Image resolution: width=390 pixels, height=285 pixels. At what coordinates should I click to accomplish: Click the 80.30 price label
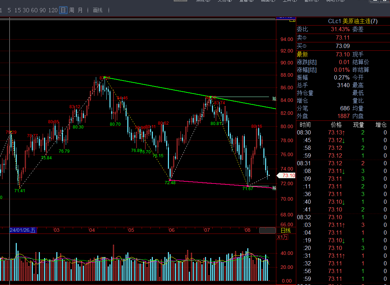pos(78,127)
